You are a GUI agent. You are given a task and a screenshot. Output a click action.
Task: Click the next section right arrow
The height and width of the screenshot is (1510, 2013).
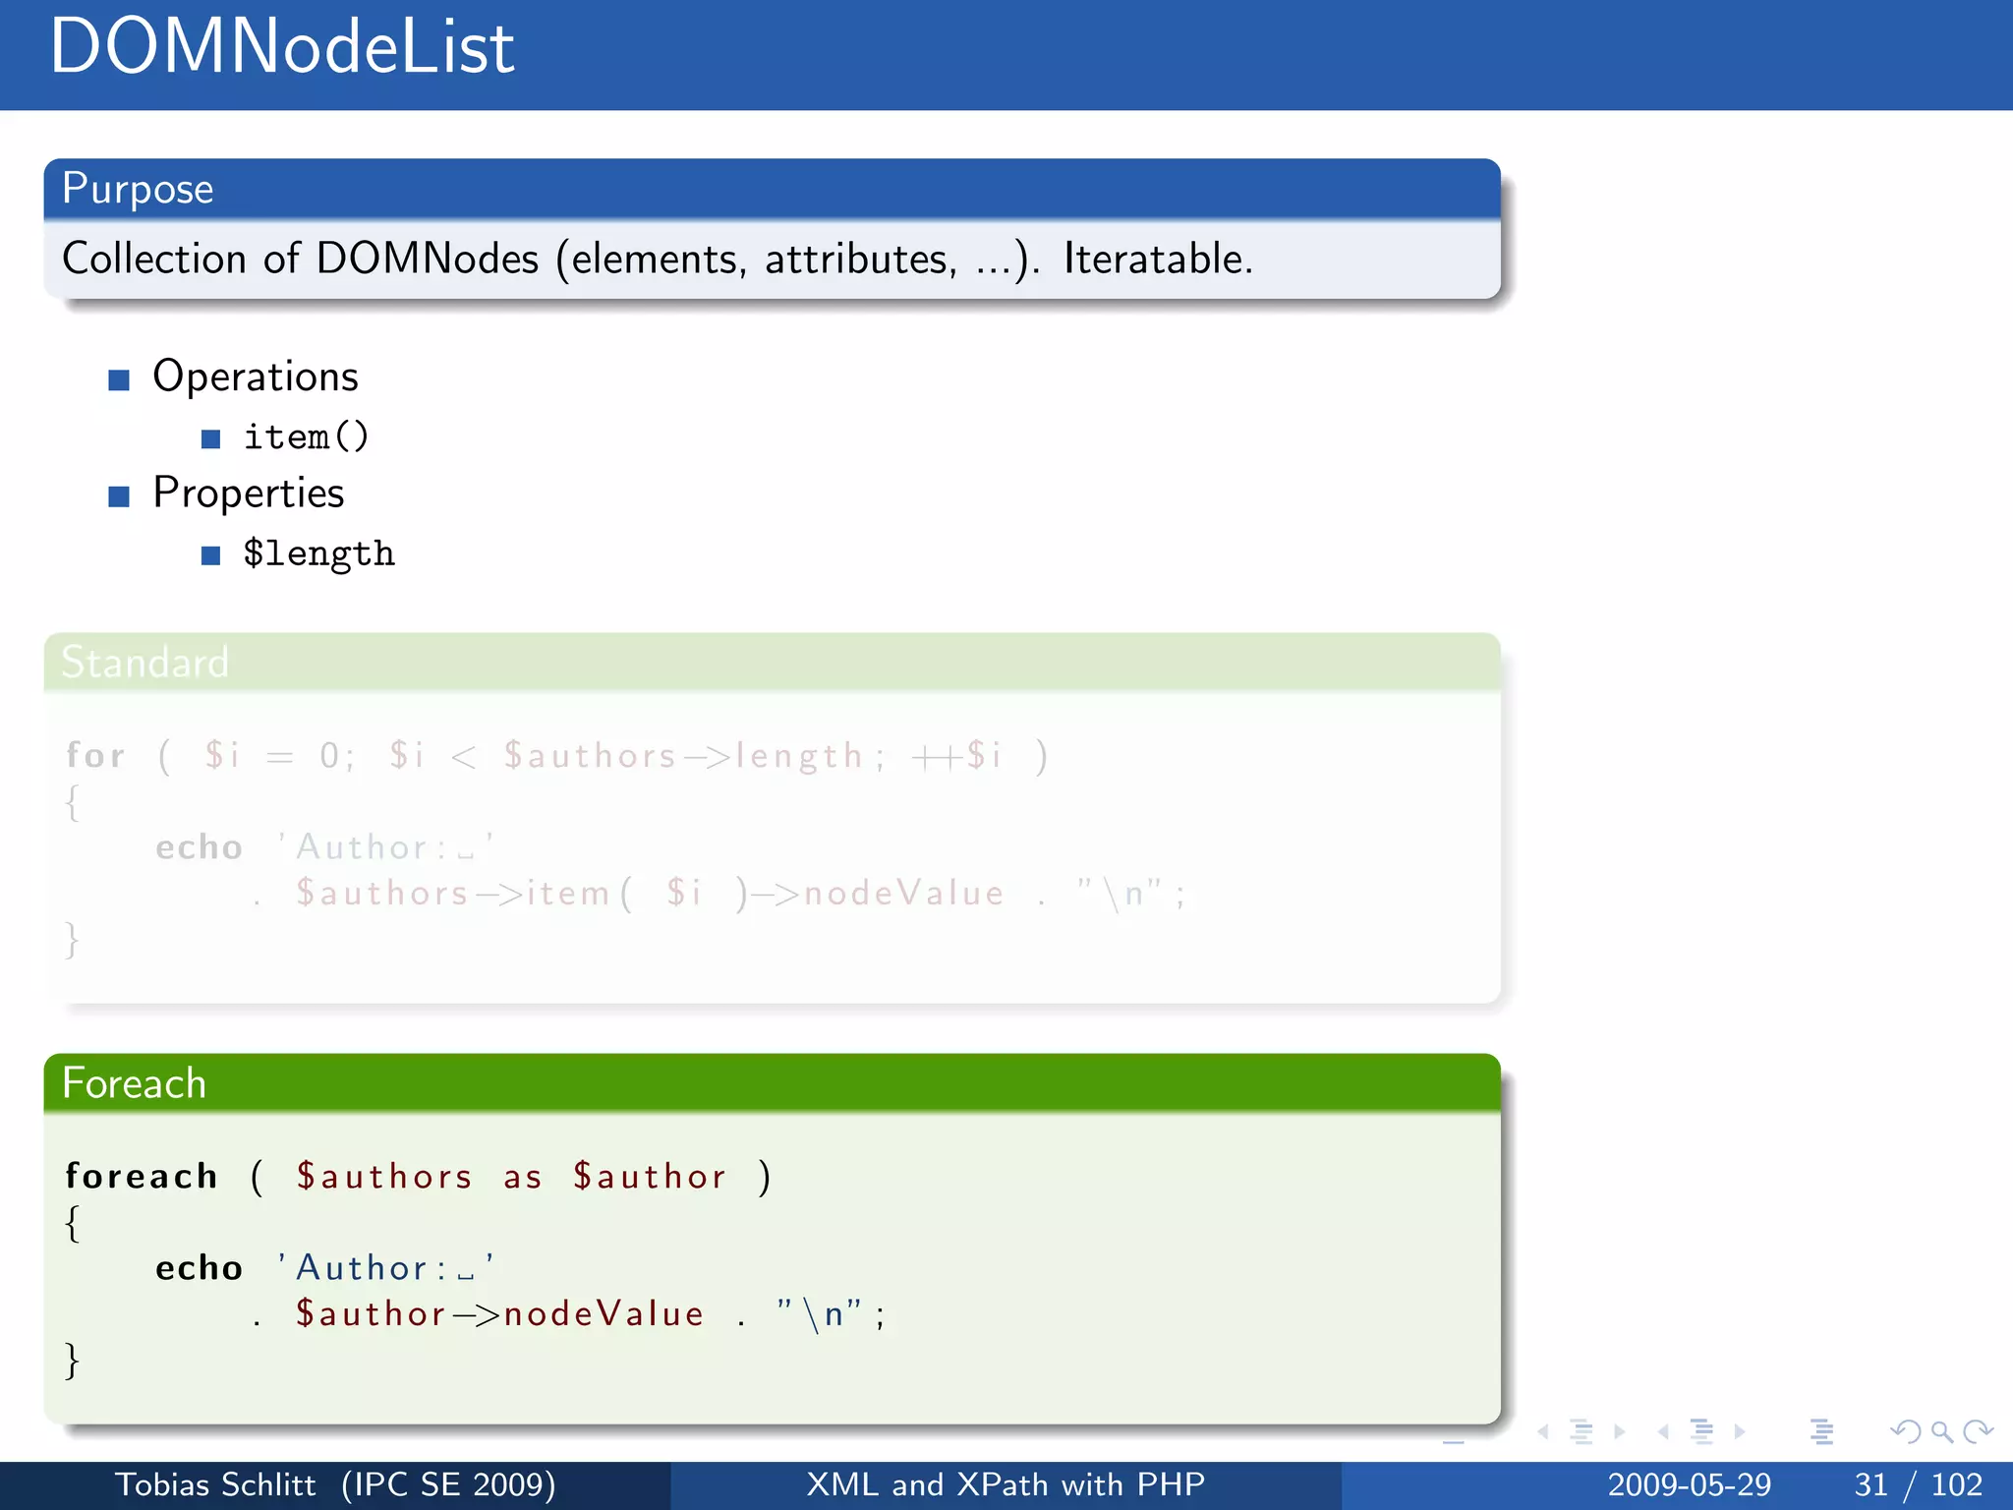1740,1432
